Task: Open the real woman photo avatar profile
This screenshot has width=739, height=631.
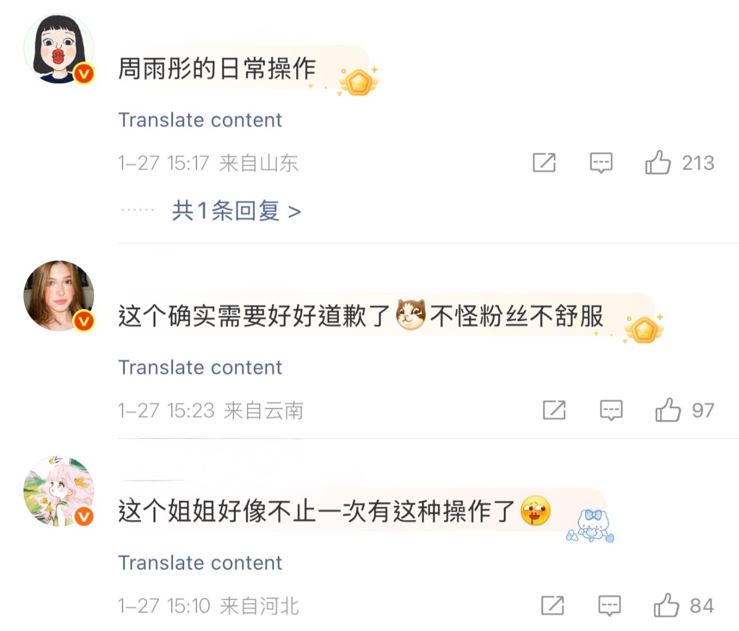Action: (x=59, y=295)
